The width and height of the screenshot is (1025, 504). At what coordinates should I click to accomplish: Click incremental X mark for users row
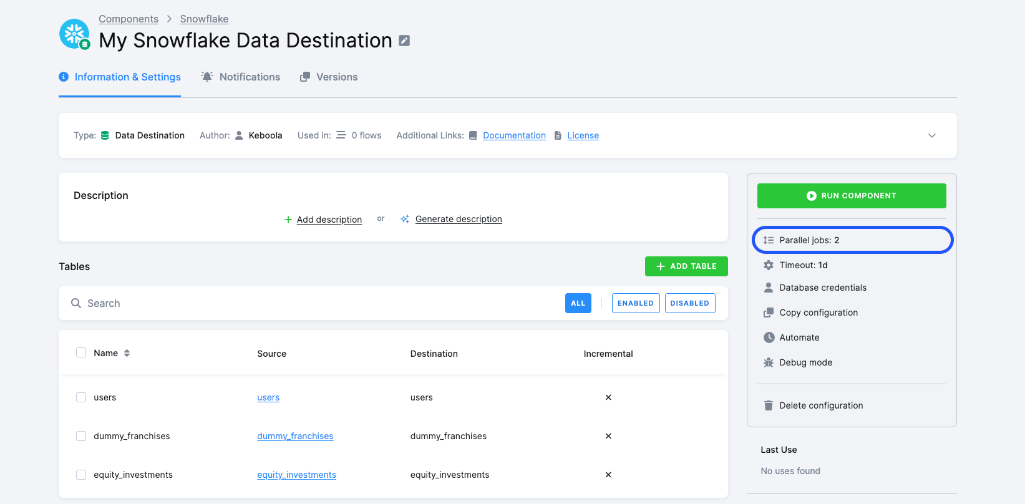tap(608, 397)
